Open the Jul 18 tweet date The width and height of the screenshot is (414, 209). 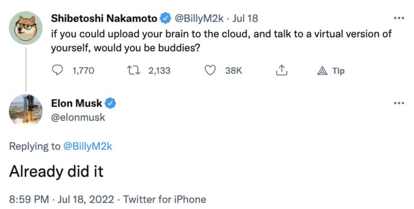(245, 18)
